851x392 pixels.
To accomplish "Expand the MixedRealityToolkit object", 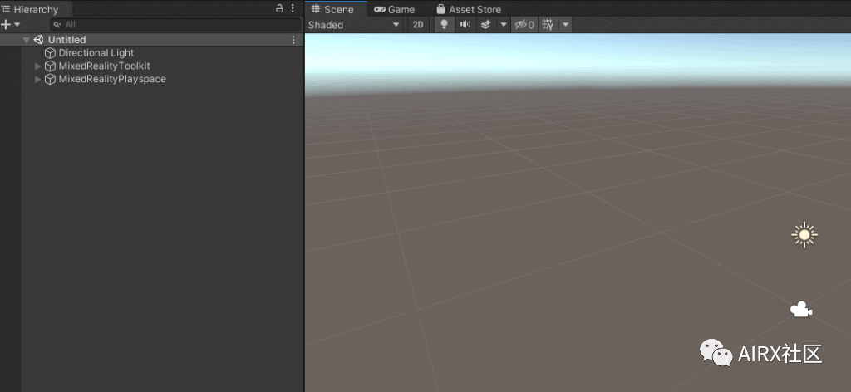I will pos(37,66).
